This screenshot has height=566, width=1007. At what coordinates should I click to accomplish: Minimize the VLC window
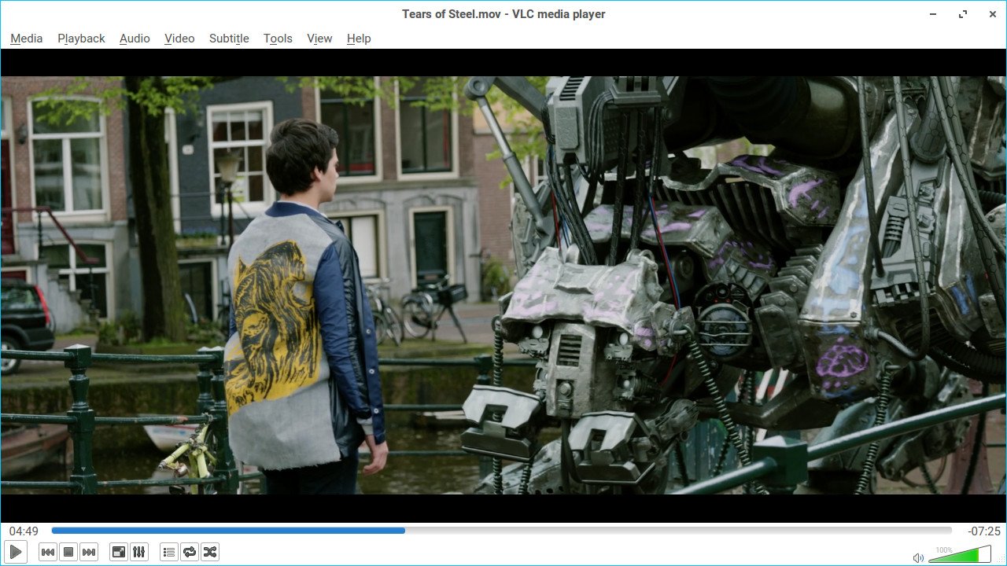pos(933,14)
